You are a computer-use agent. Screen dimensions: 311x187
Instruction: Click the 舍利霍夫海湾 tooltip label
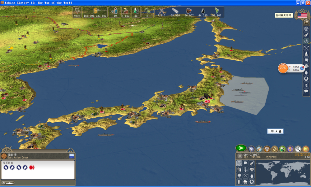pos(283,15)
